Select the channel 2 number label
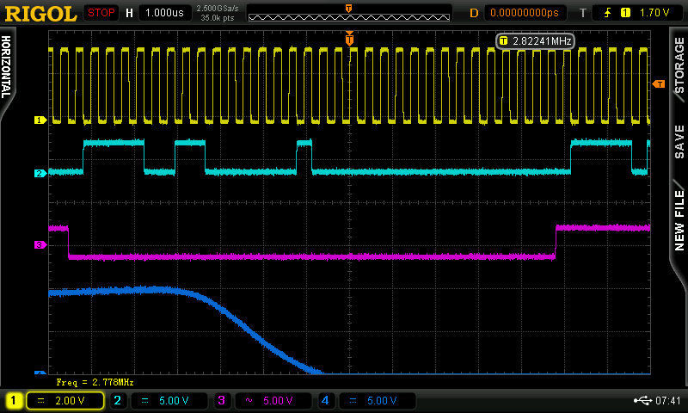Image resolution: width=688 pixels, height=413 pixels. (x=117, y=400)
